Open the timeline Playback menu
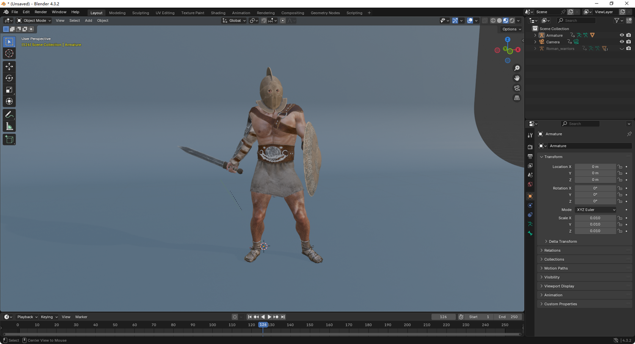Viewport: 635px width, 344px height. 27,317
